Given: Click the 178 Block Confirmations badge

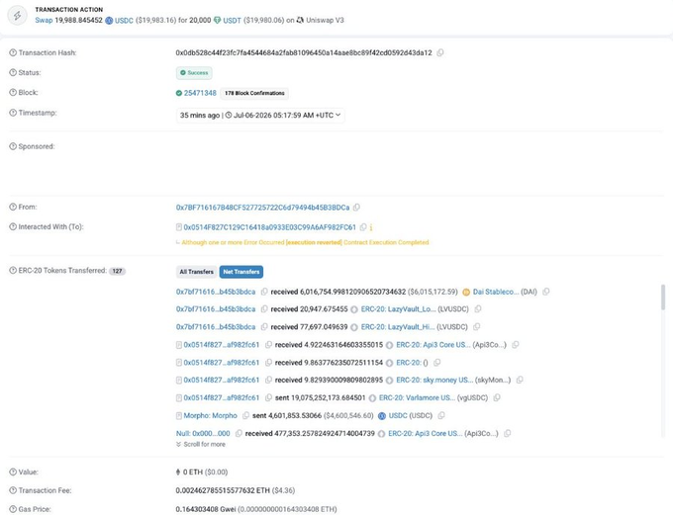Looking at the screenshot, I should [x=254, y=93].
